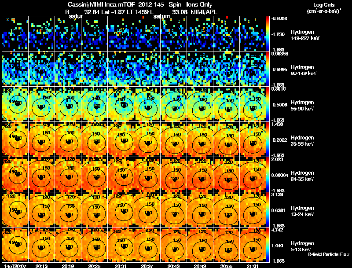Open the 24-35 keV image panel at 20:55
The image size is (352, 268).
[226, 175]
